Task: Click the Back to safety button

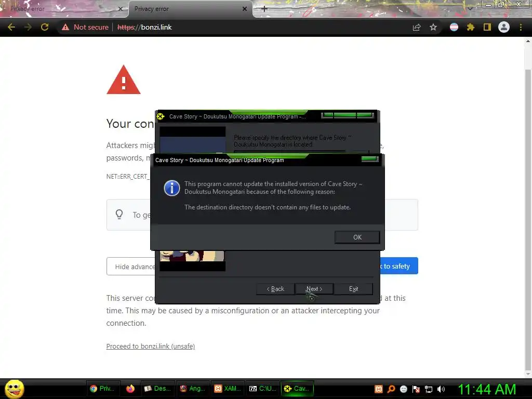Action: click(x=398, y=266)
